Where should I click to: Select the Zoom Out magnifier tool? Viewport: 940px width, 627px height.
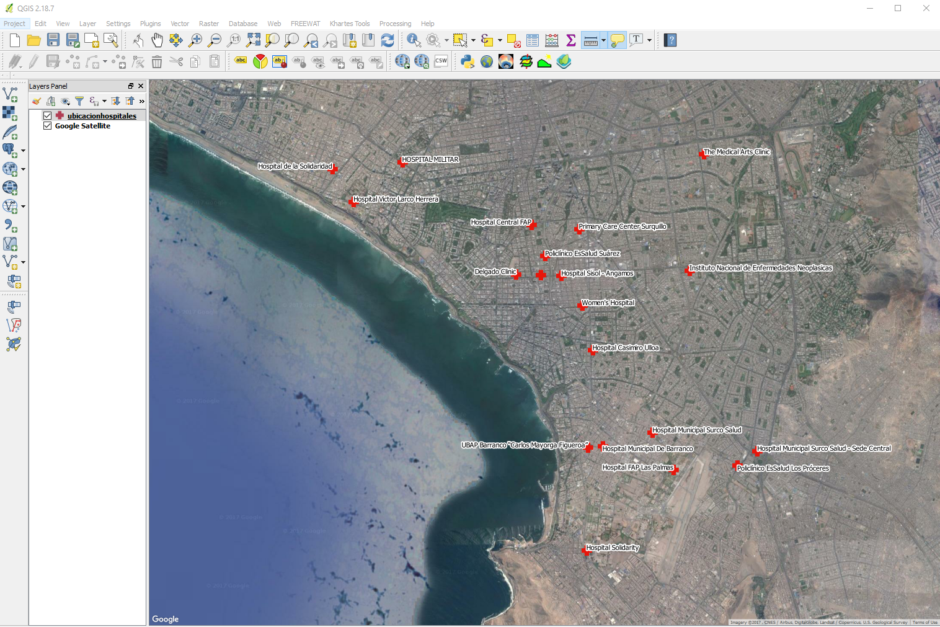point(215,40)
